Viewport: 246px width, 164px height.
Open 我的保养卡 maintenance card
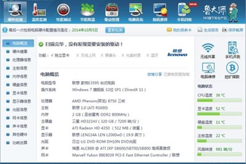(x=179, y=30)
